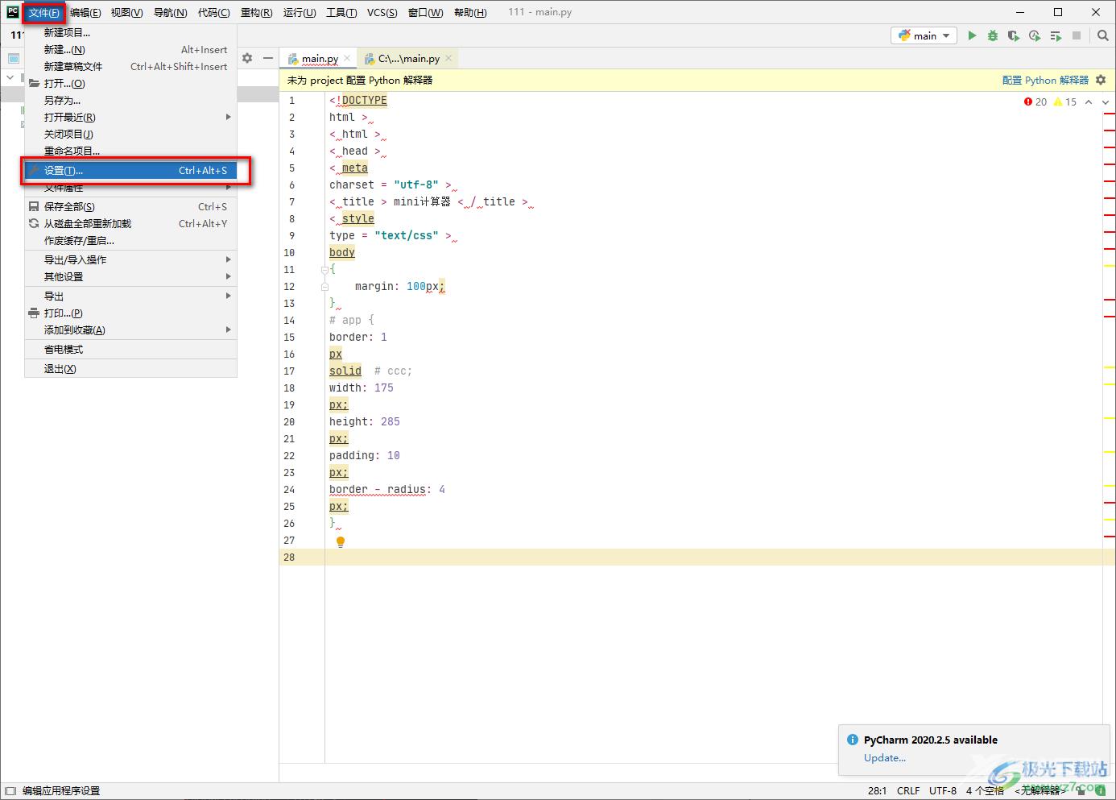Open the 编辑(E) menu

tap(85, 12)
